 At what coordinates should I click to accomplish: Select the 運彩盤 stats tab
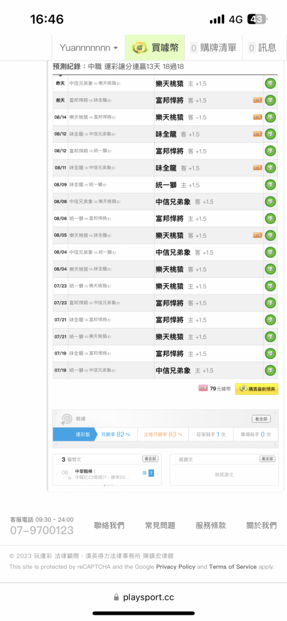pos(75,435)
